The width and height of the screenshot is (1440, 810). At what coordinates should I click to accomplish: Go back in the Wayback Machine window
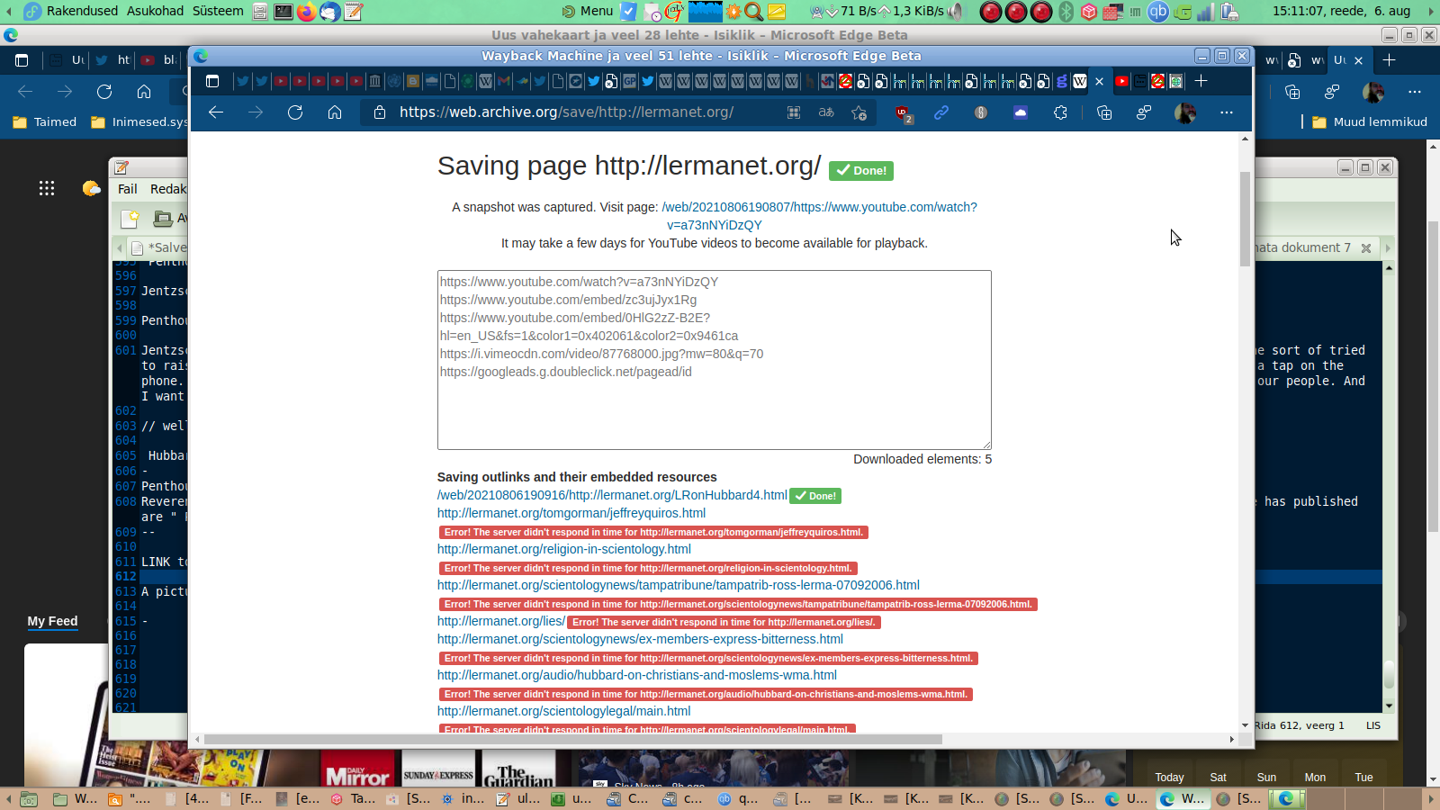pyautogui.click(x=216, y=112)
